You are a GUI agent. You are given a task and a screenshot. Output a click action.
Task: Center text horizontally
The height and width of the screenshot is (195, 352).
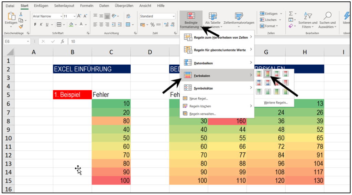point(101,24)
